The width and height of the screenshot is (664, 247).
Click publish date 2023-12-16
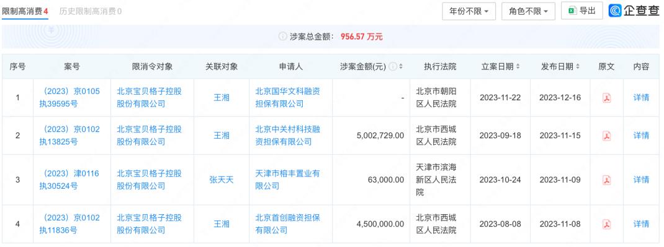560,98
